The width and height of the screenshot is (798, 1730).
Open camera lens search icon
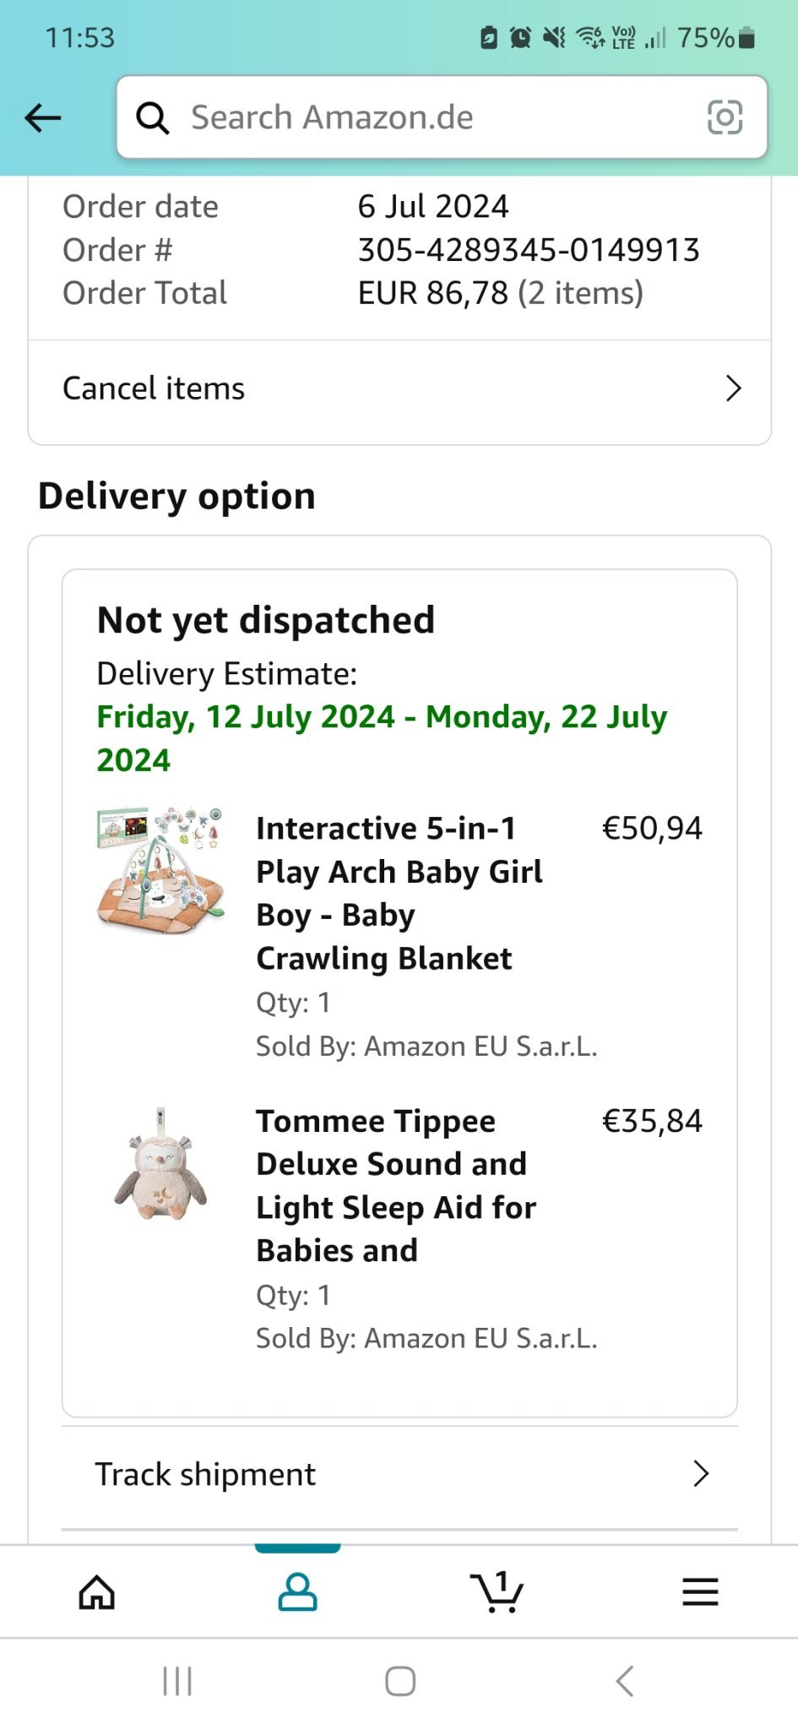[725, 117]
